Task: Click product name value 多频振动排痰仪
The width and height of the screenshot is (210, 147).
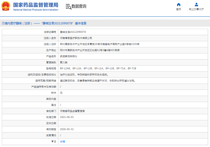Action: coord(68,56)
